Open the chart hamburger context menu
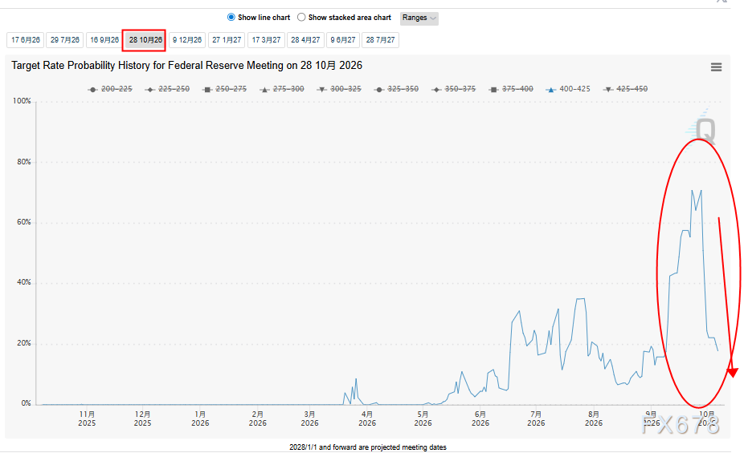This screenshot has height=453, width=744. point(716,67)
